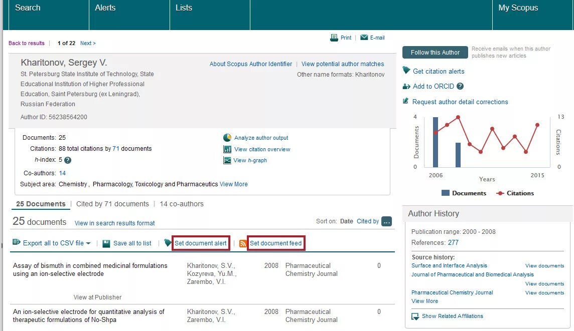The width and height of the screenshot is (574, 331).
Task: Click the View citation overview chart icon
Action: tap(227, 149)
